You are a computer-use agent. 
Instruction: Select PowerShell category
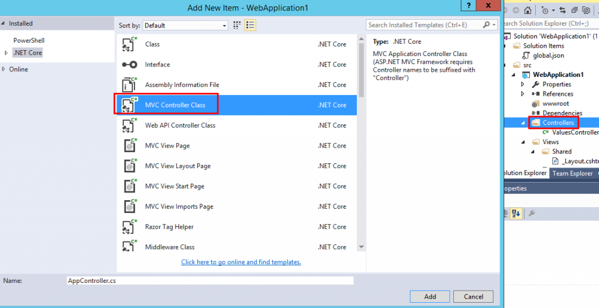click(x=29, y=40)
